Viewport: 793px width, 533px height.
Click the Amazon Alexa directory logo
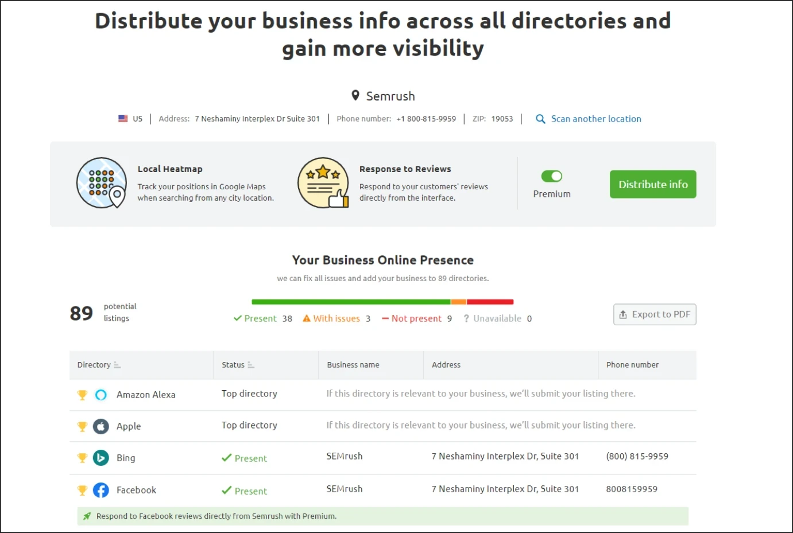point(100,395)
